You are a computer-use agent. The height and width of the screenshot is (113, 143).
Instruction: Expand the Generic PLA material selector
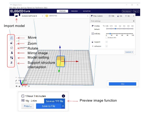(67, 16)
